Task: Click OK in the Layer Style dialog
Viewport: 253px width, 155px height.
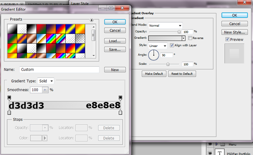Action: tap(234, 15)
